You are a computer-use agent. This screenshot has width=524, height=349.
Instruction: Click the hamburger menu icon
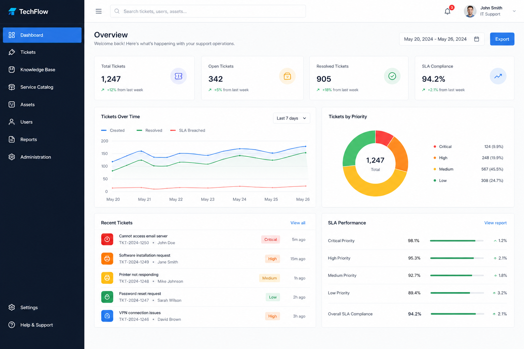99,11
